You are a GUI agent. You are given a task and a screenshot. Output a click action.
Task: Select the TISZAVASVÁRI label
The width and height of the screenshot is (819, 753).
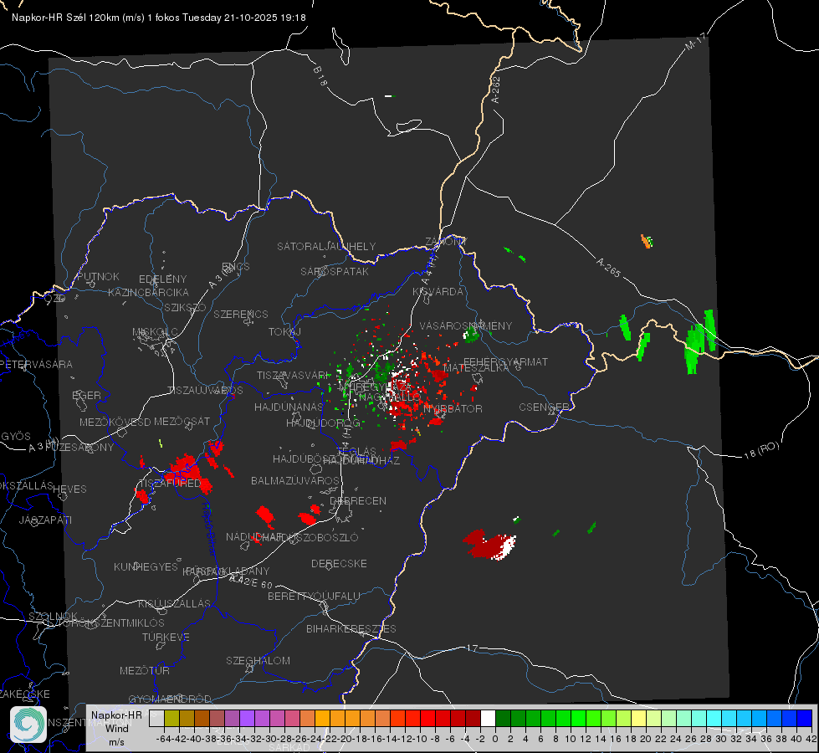click(x=294, y=376)
